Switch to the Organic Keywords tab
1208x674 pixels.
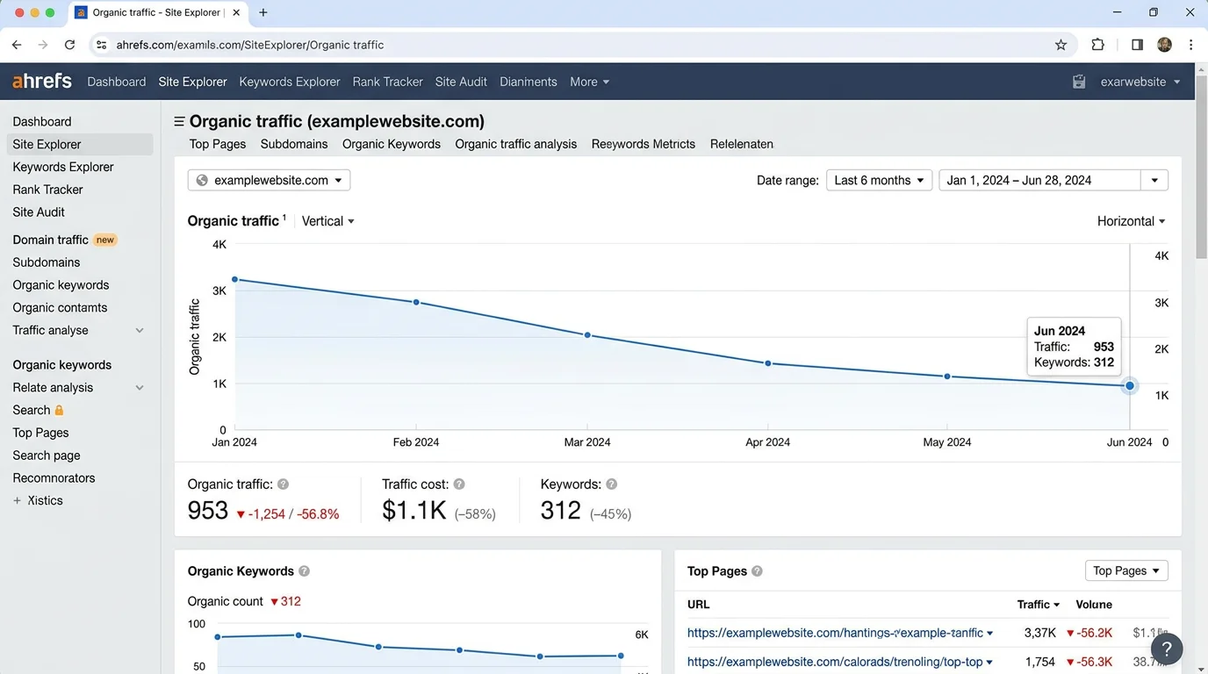pyautogui.click(x=392, y=144)
